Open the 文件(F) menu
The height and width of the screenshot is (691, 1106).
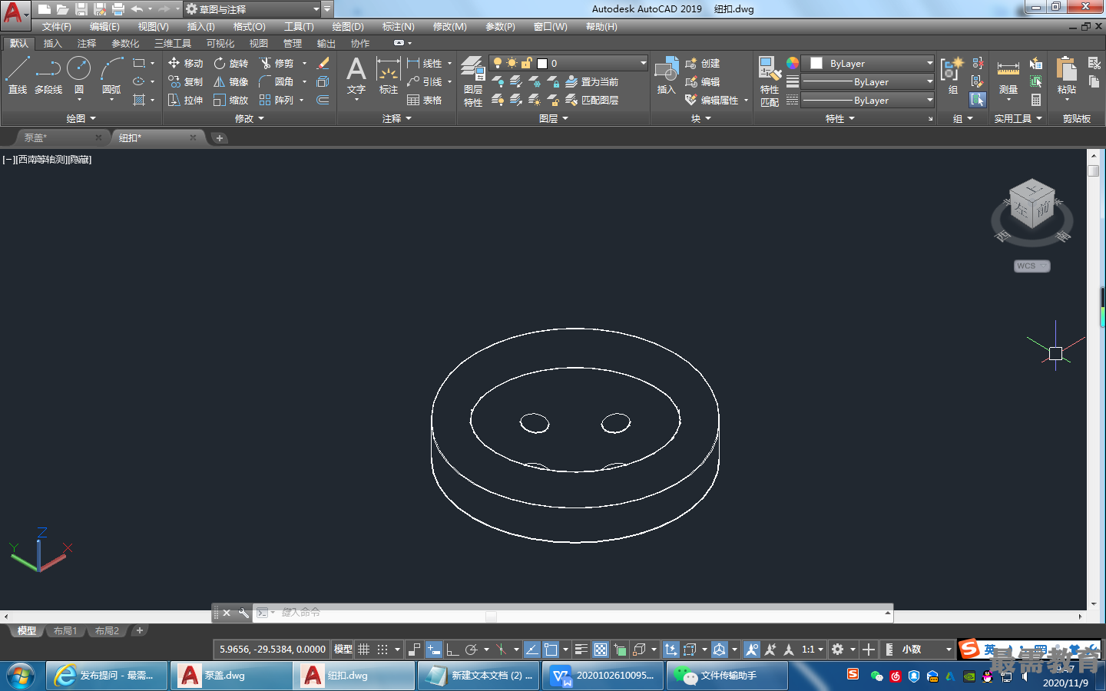click(x=56, y=27)
